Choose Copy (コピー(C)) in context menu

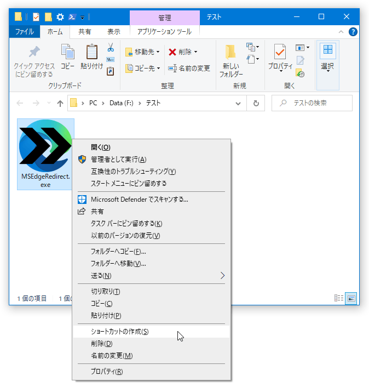tap(151, 304)
